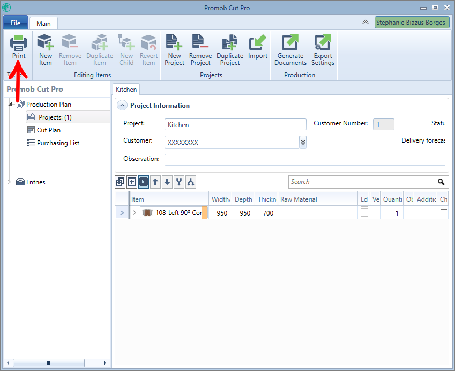Viewport: 455px width, 371px height.
Task: Maximize the Promob Cut Pro window
Action: pos(435,8)
